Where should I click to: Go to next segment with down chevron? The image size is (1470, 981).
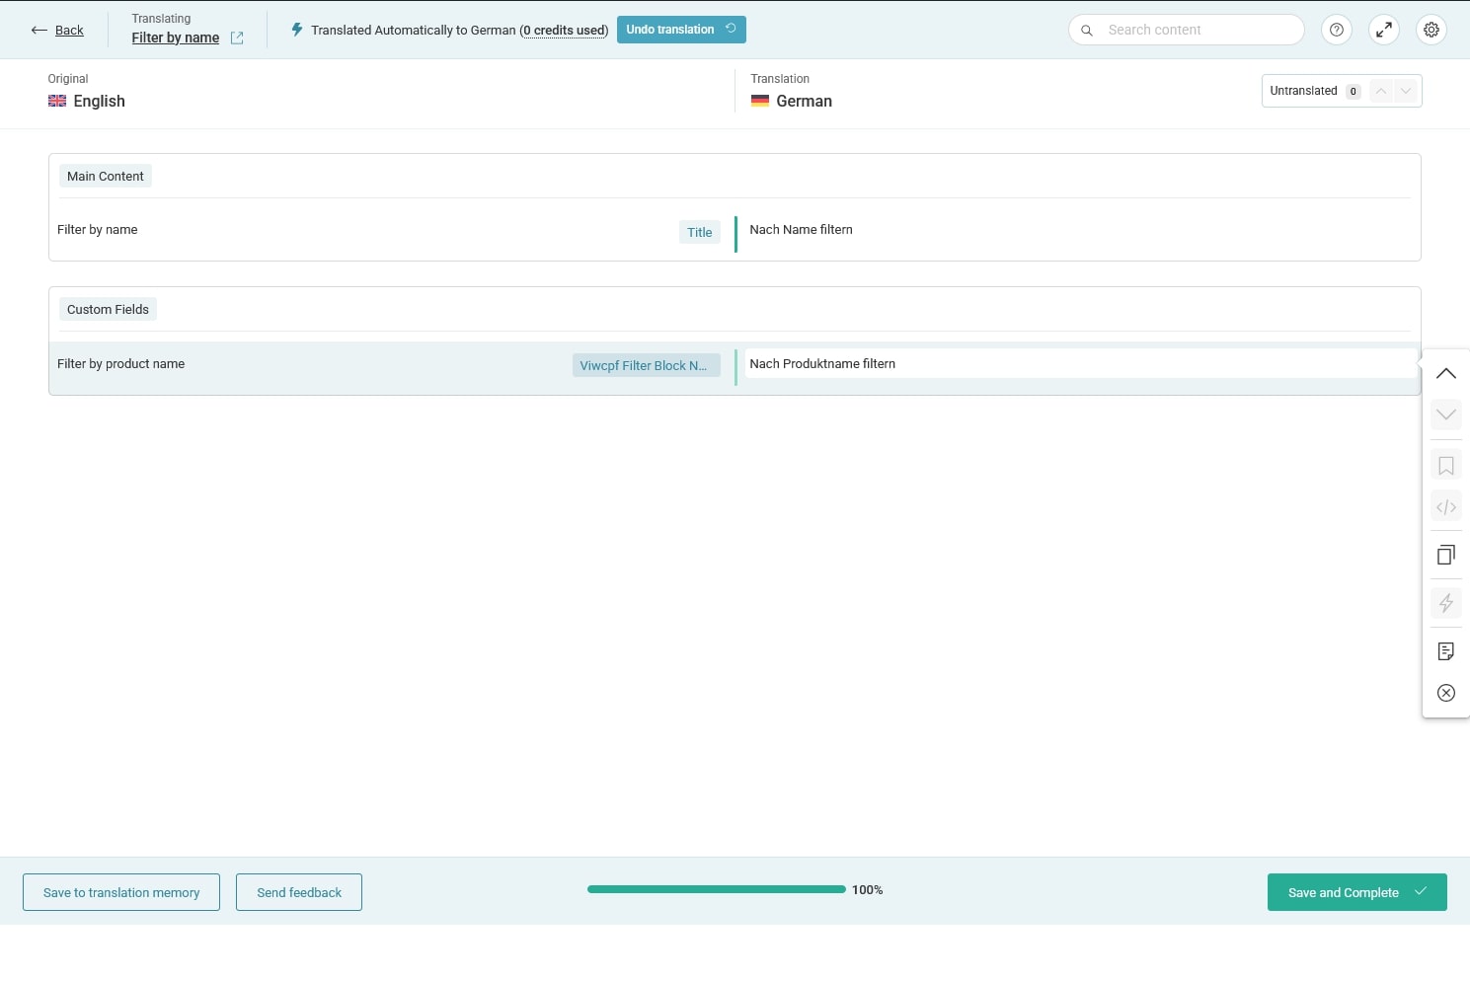(1446, 415)
